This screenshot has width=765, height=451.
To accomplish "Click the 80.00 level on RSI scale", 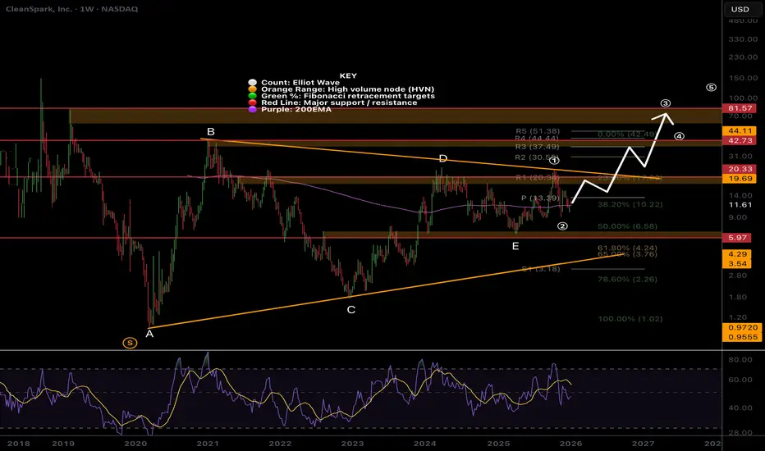I will pyautogui.click(x=740, y=359).
